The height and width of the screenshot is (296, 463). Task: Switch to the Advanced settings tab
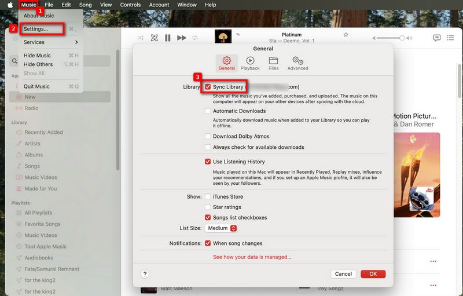297,63
